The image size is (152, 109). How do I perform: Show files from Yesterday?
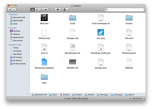[x=16, y=51]
